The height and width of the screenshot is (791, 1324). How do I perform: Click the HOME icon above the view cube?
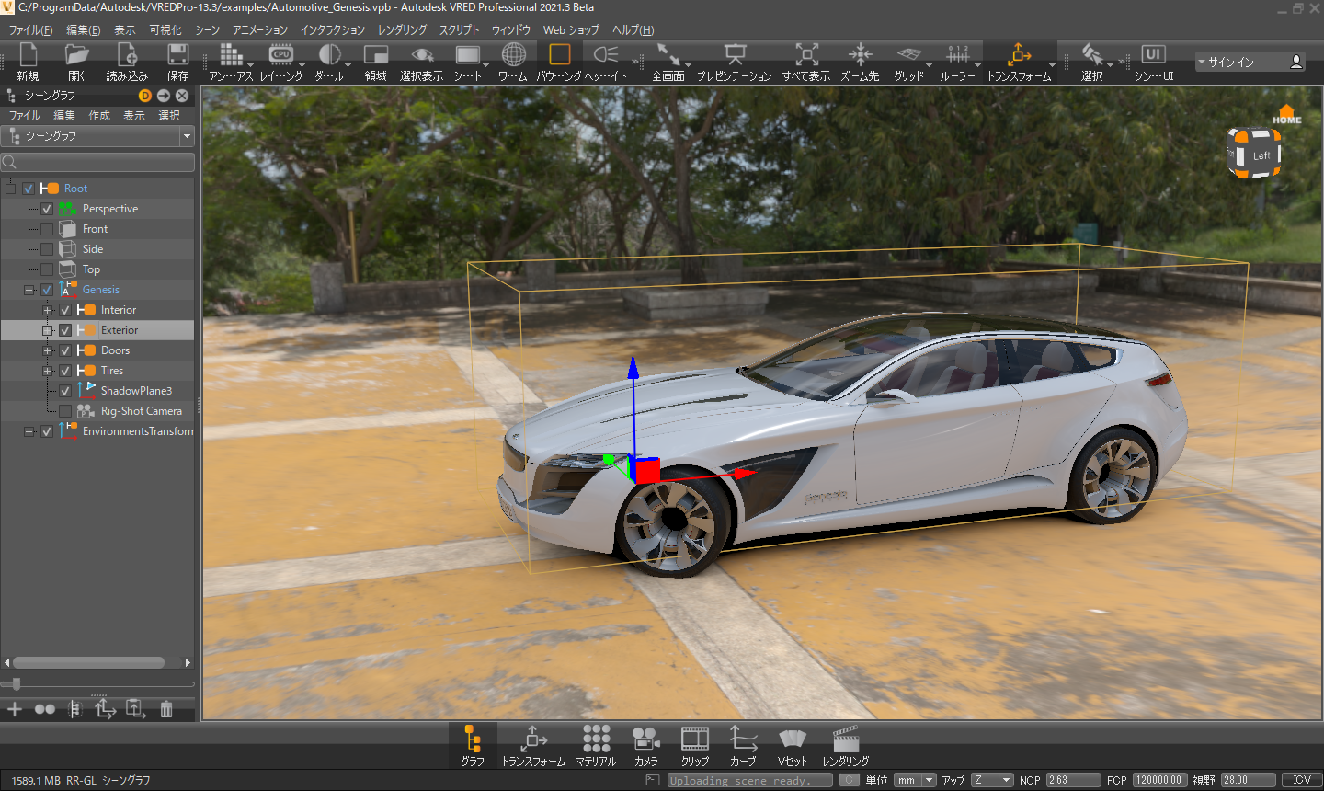point(1287,115)
